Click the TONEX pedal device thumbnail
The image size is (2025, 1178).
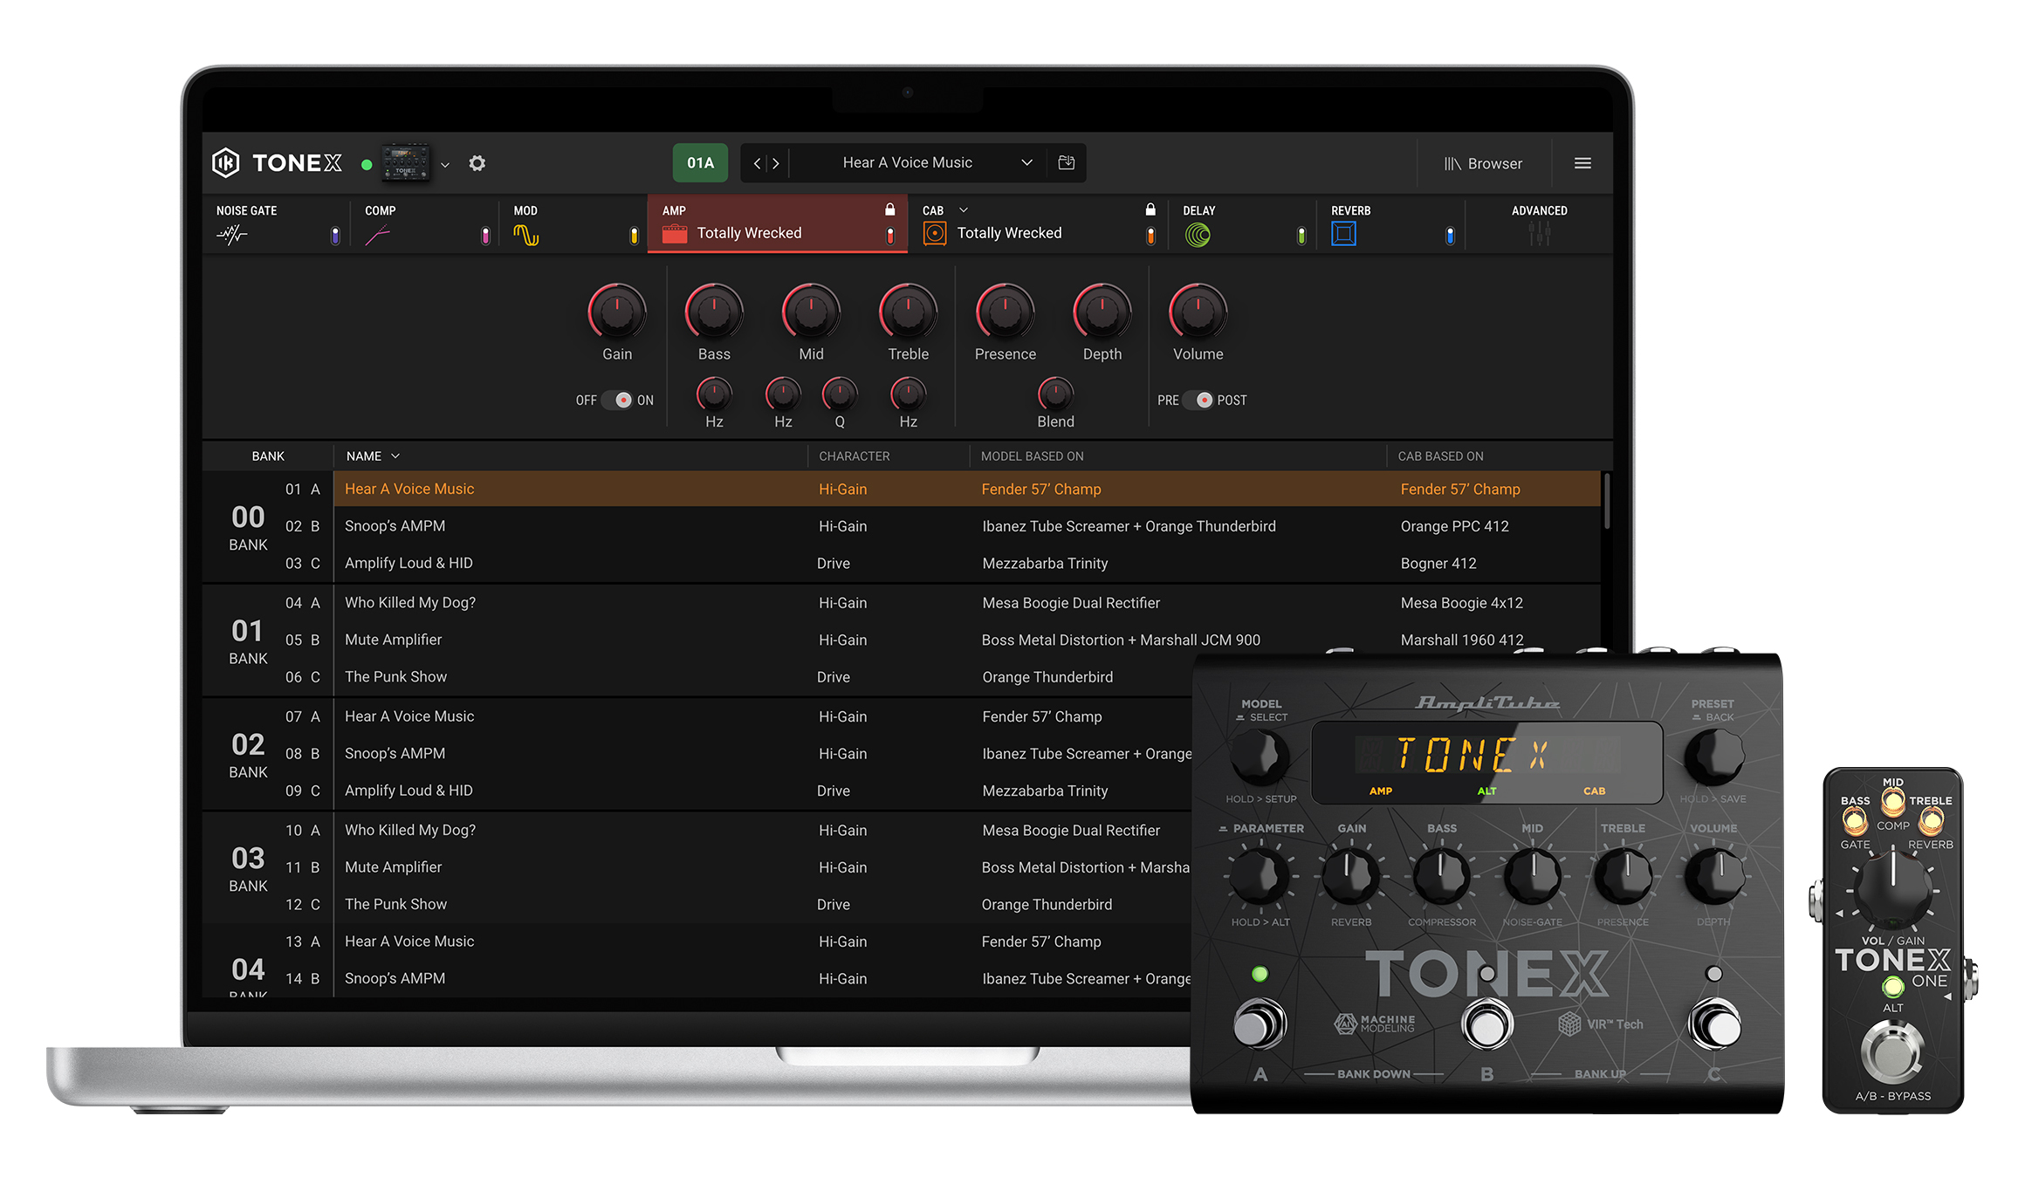[406, 163]
